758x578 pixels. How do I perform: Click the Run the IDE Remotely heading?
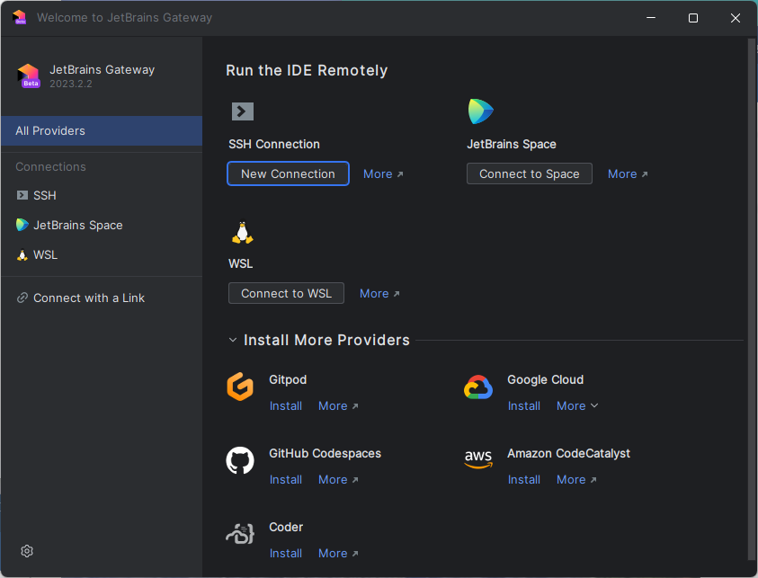pos(307,70)
